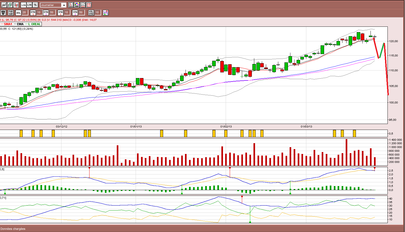Edit the SMA 2 period field
The height and width of the screenshot is (232, 405).
click(x=81, y=12)
